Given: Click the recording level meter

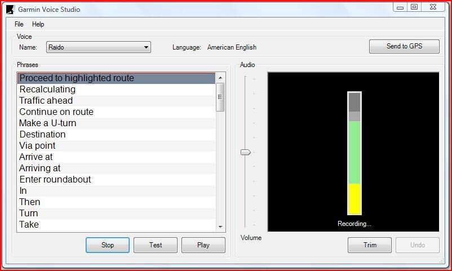Looking at the screenshot, I should (x=354, y=153).
